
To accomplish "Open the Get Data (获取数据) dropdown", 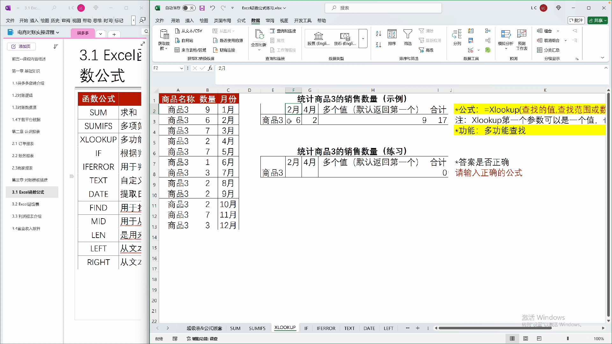I will click(164, 40).
